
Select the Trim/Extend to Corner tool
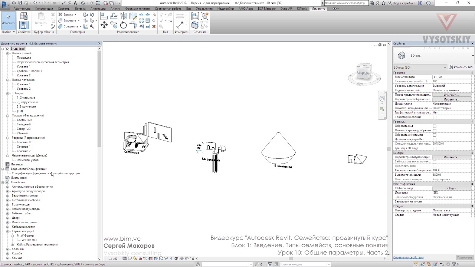(133, 25)
